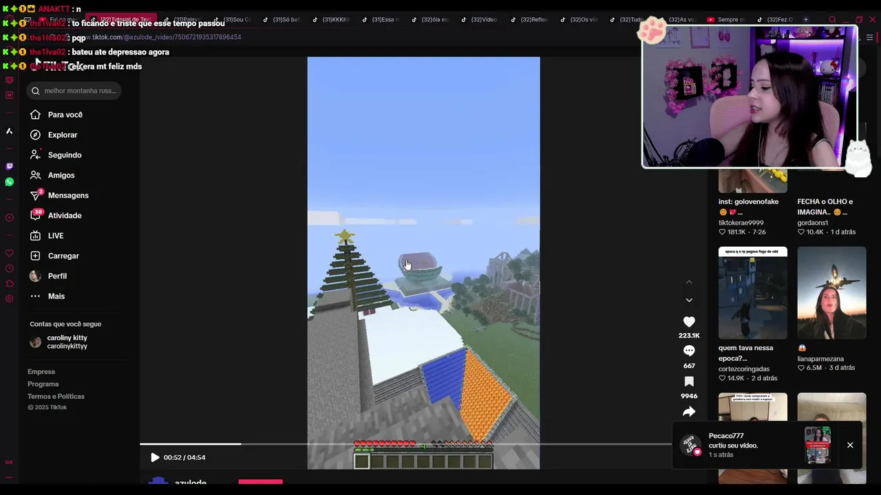
Task: Open browser sidebar extensions cube icon
Action: coord(9,284)
